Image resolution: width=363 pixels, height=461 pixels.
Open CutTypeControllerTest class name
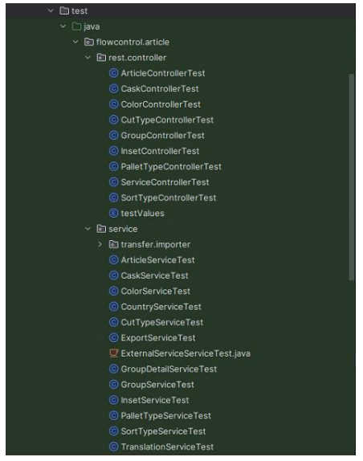[167, 120]
